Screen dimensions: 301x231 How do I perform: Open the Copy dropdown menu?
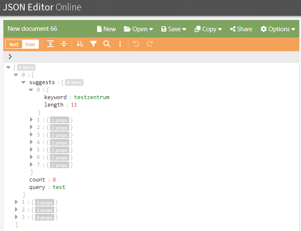click(x=208, y=29)
